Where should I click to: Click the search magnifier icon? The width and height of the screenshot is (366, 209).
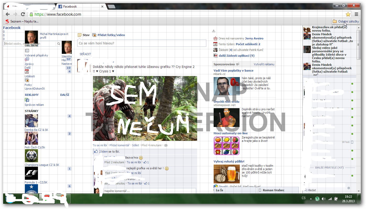(x=59, y=44)
